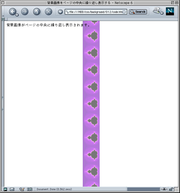Image resolution: width=180 pixels, height=193 pixels.
Task: Click into the URL address field
Action: (96, 12)
